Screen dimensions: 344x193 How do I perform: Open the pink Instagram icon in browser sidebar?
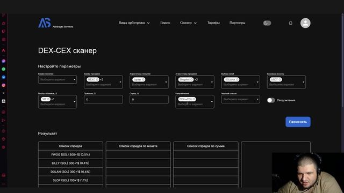tap(4, 85)
